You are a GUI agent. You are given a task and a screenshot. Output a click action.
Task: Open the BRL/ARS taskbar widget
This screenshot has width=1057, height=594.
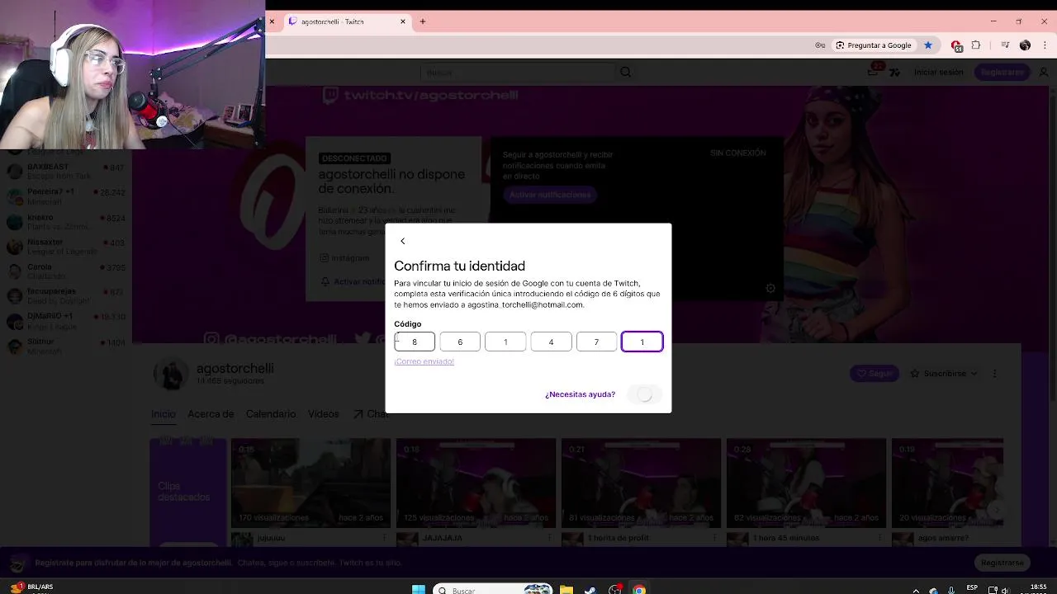[x=31, y=587]
